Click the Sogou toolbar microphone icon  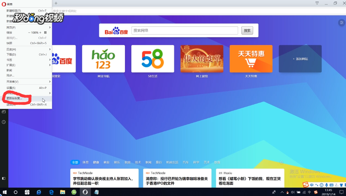(x=327, y=185)
